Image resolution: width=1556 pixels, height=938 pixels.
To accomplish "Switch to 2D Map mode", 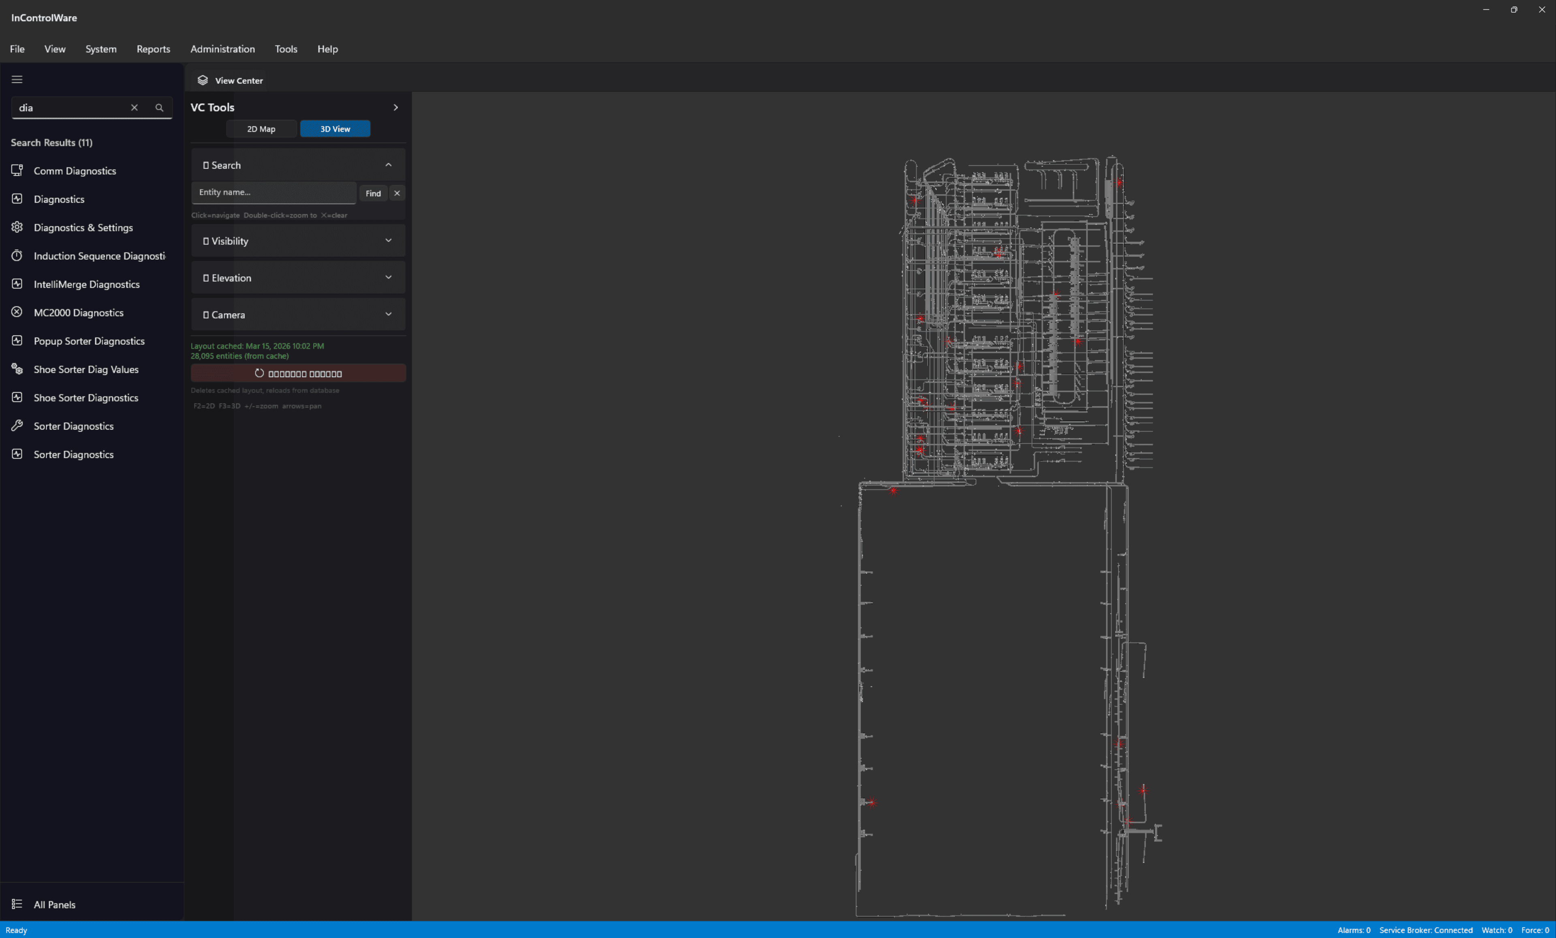I will pyautogui.click(x=261, y=129).
